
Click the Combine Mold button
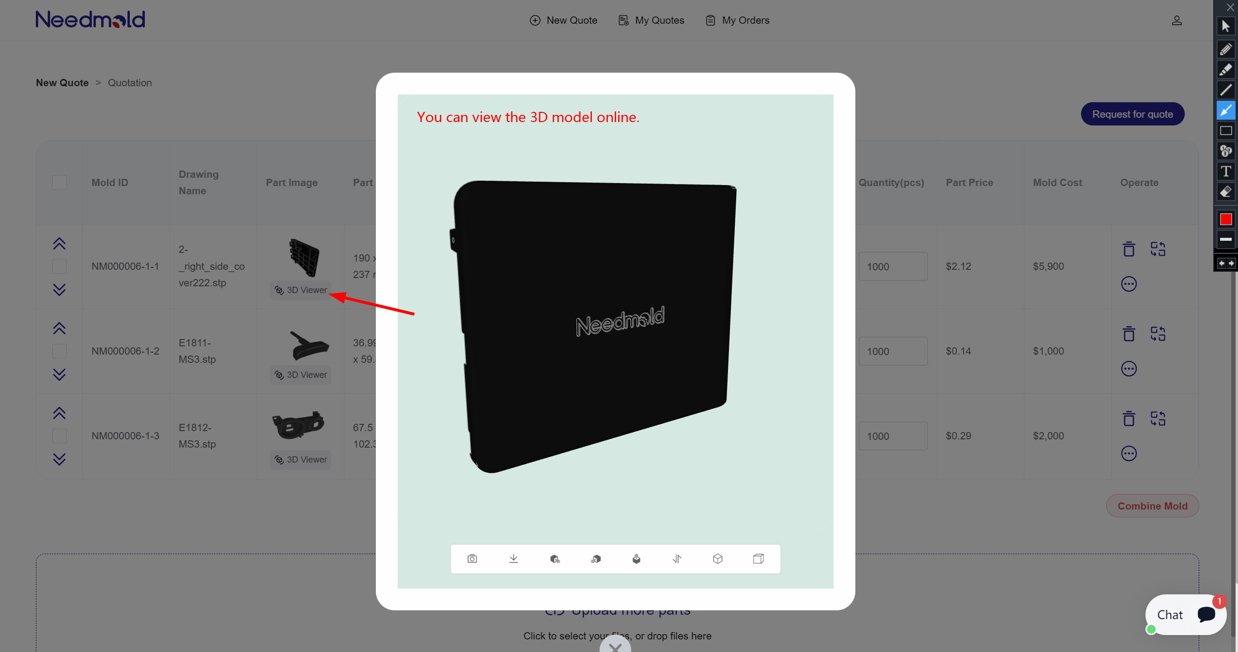1152,506
